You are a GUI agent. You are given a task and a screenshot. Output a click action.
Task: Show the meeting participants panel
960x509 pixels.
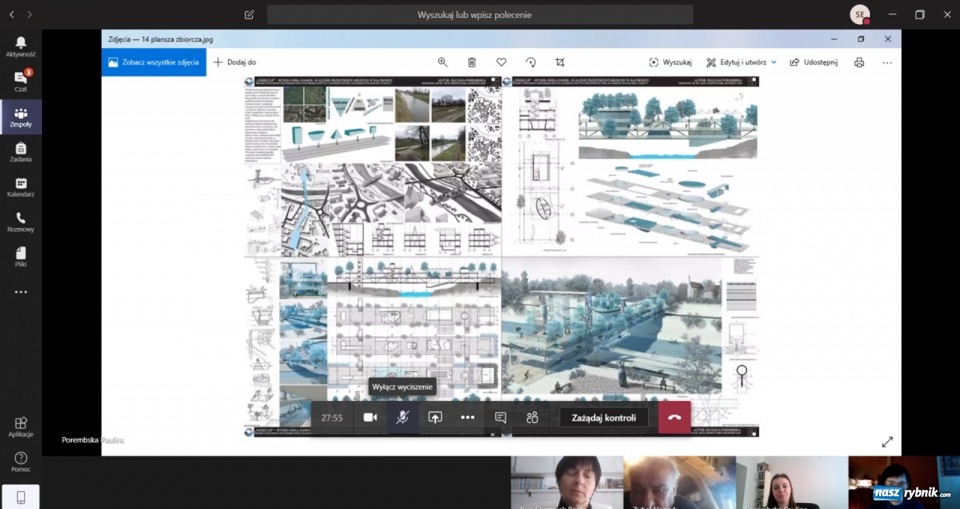pyautogui.click(x=532, y=417)
